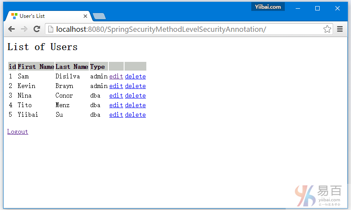Click the Yiibai.com user badge in title bar
The width and height of the screenshot is (351, 210).
click(268, 7)
